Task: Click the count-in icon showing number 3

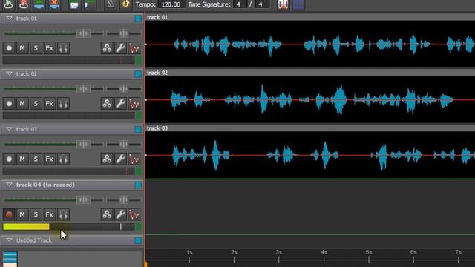Action: [125, 4]
